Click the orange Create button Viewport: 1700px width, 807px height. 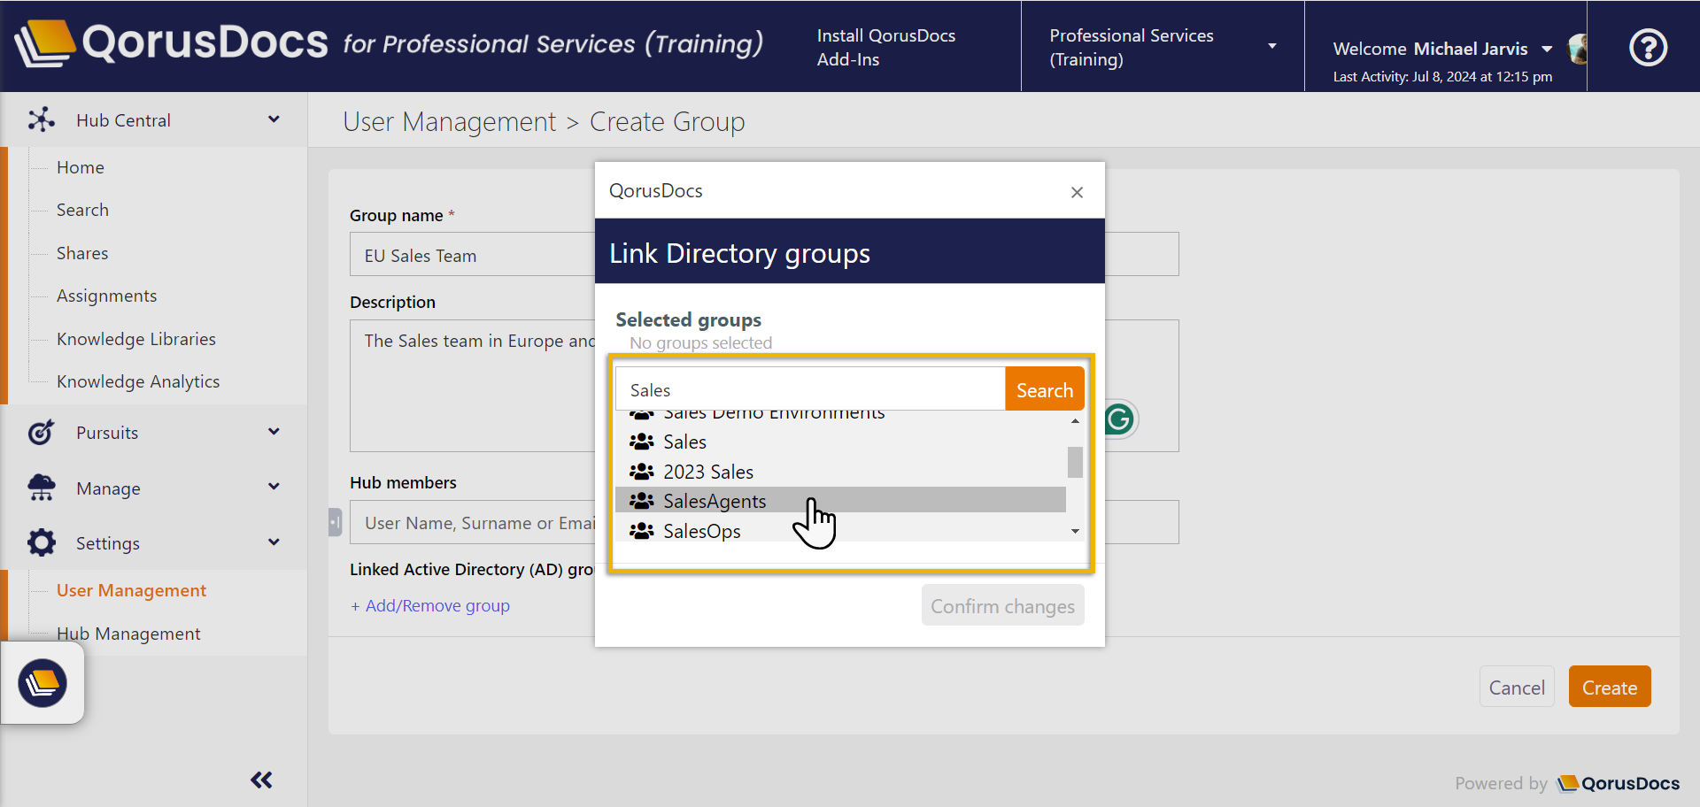1609,687
